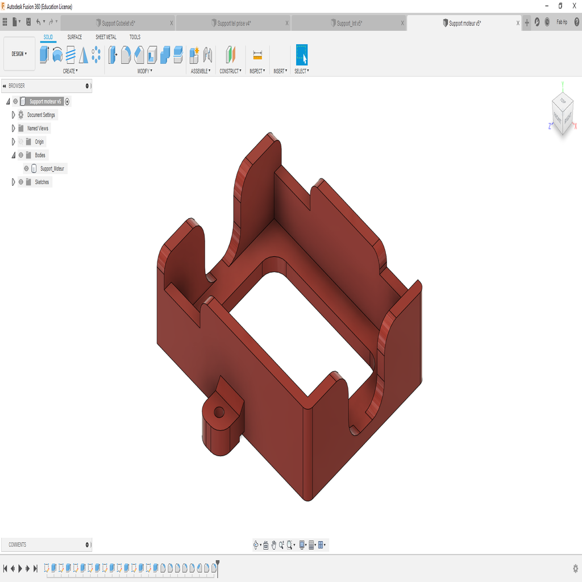Activate Support moteur v5 component radio button
Screen dimensions: 582x582
[67, 101]
